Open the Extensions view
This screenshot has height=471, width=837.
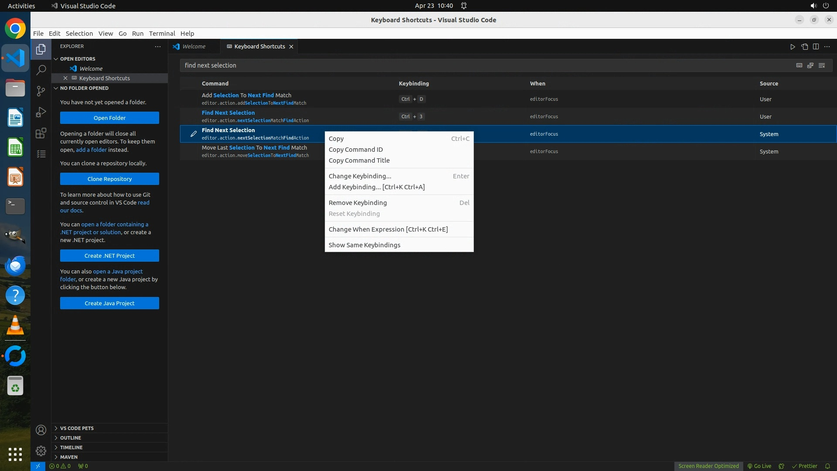click(41, 133)
